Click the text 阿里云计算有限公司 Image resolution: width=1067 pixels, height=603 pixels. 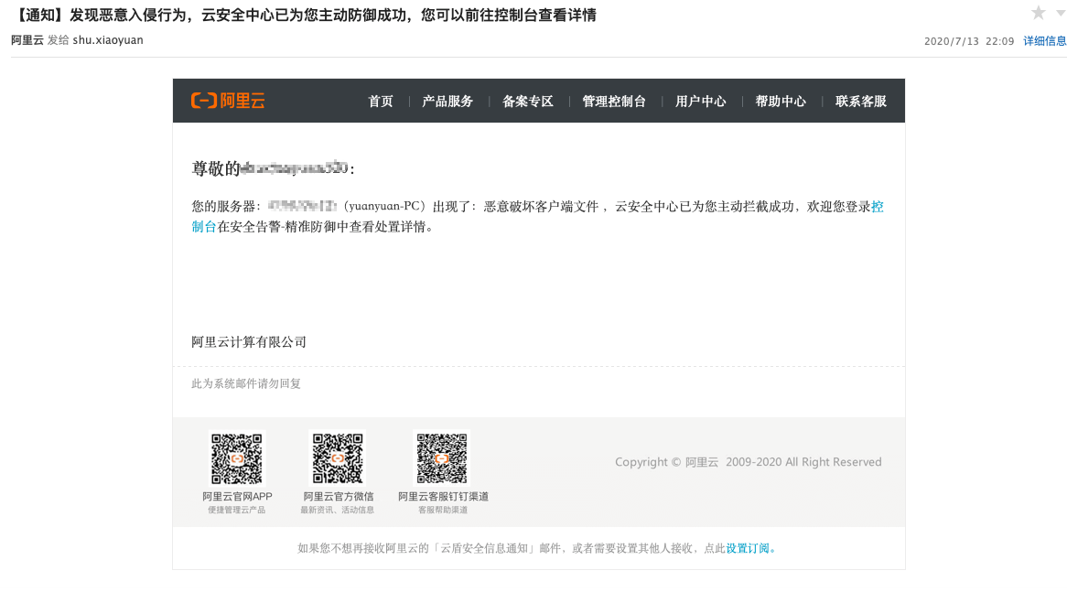pyautogui.click(x=249, y=342)
